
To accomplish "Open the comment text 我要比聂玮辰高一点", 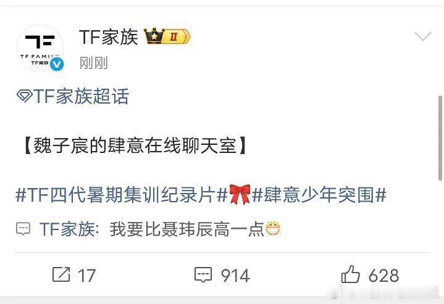I will pyautogui.click(x=187, y=229).
